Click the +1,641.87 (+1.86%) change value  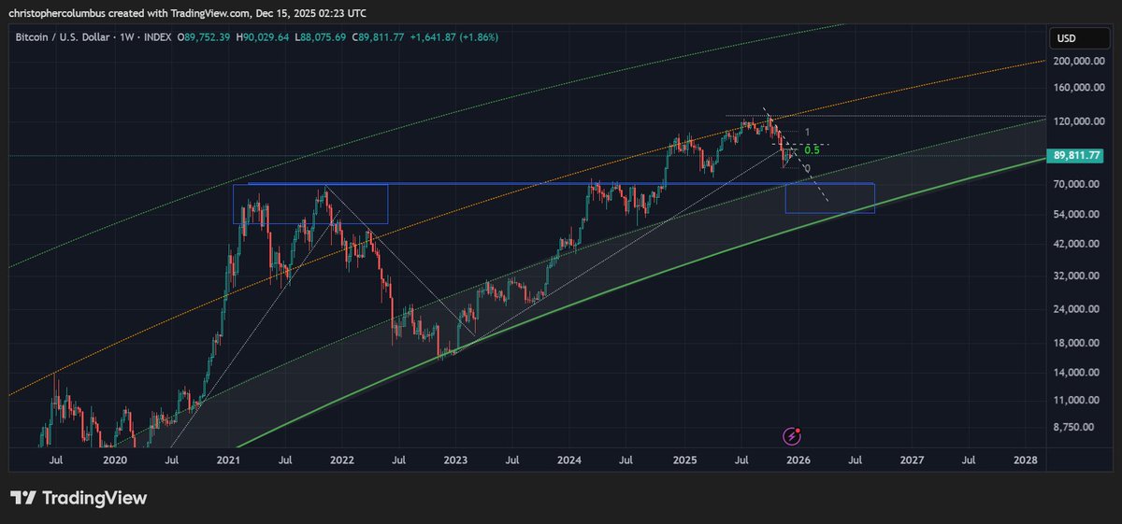coord(455,36)
